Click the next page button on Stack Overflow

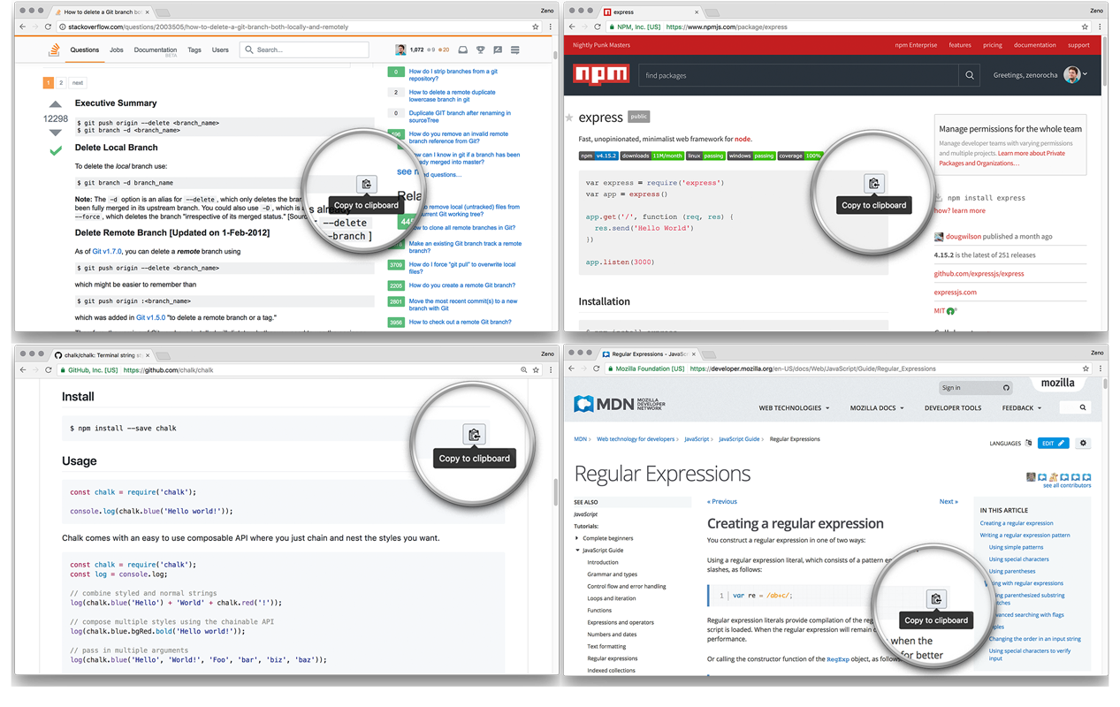pyautogui.click(x=78, y=83)
